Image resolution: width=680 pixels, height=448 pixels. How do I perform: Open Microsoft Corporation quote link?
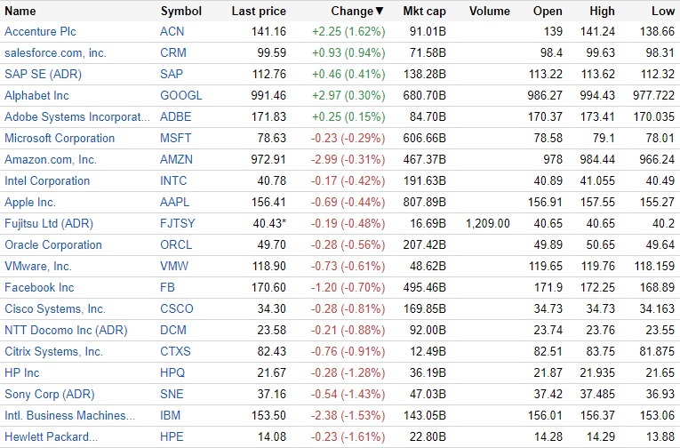[60, 138]
